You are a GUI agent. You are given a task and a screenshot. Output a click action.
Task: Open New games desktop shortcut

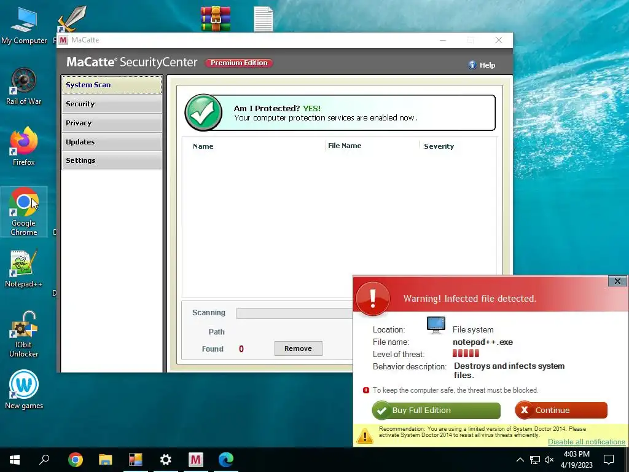24,389
